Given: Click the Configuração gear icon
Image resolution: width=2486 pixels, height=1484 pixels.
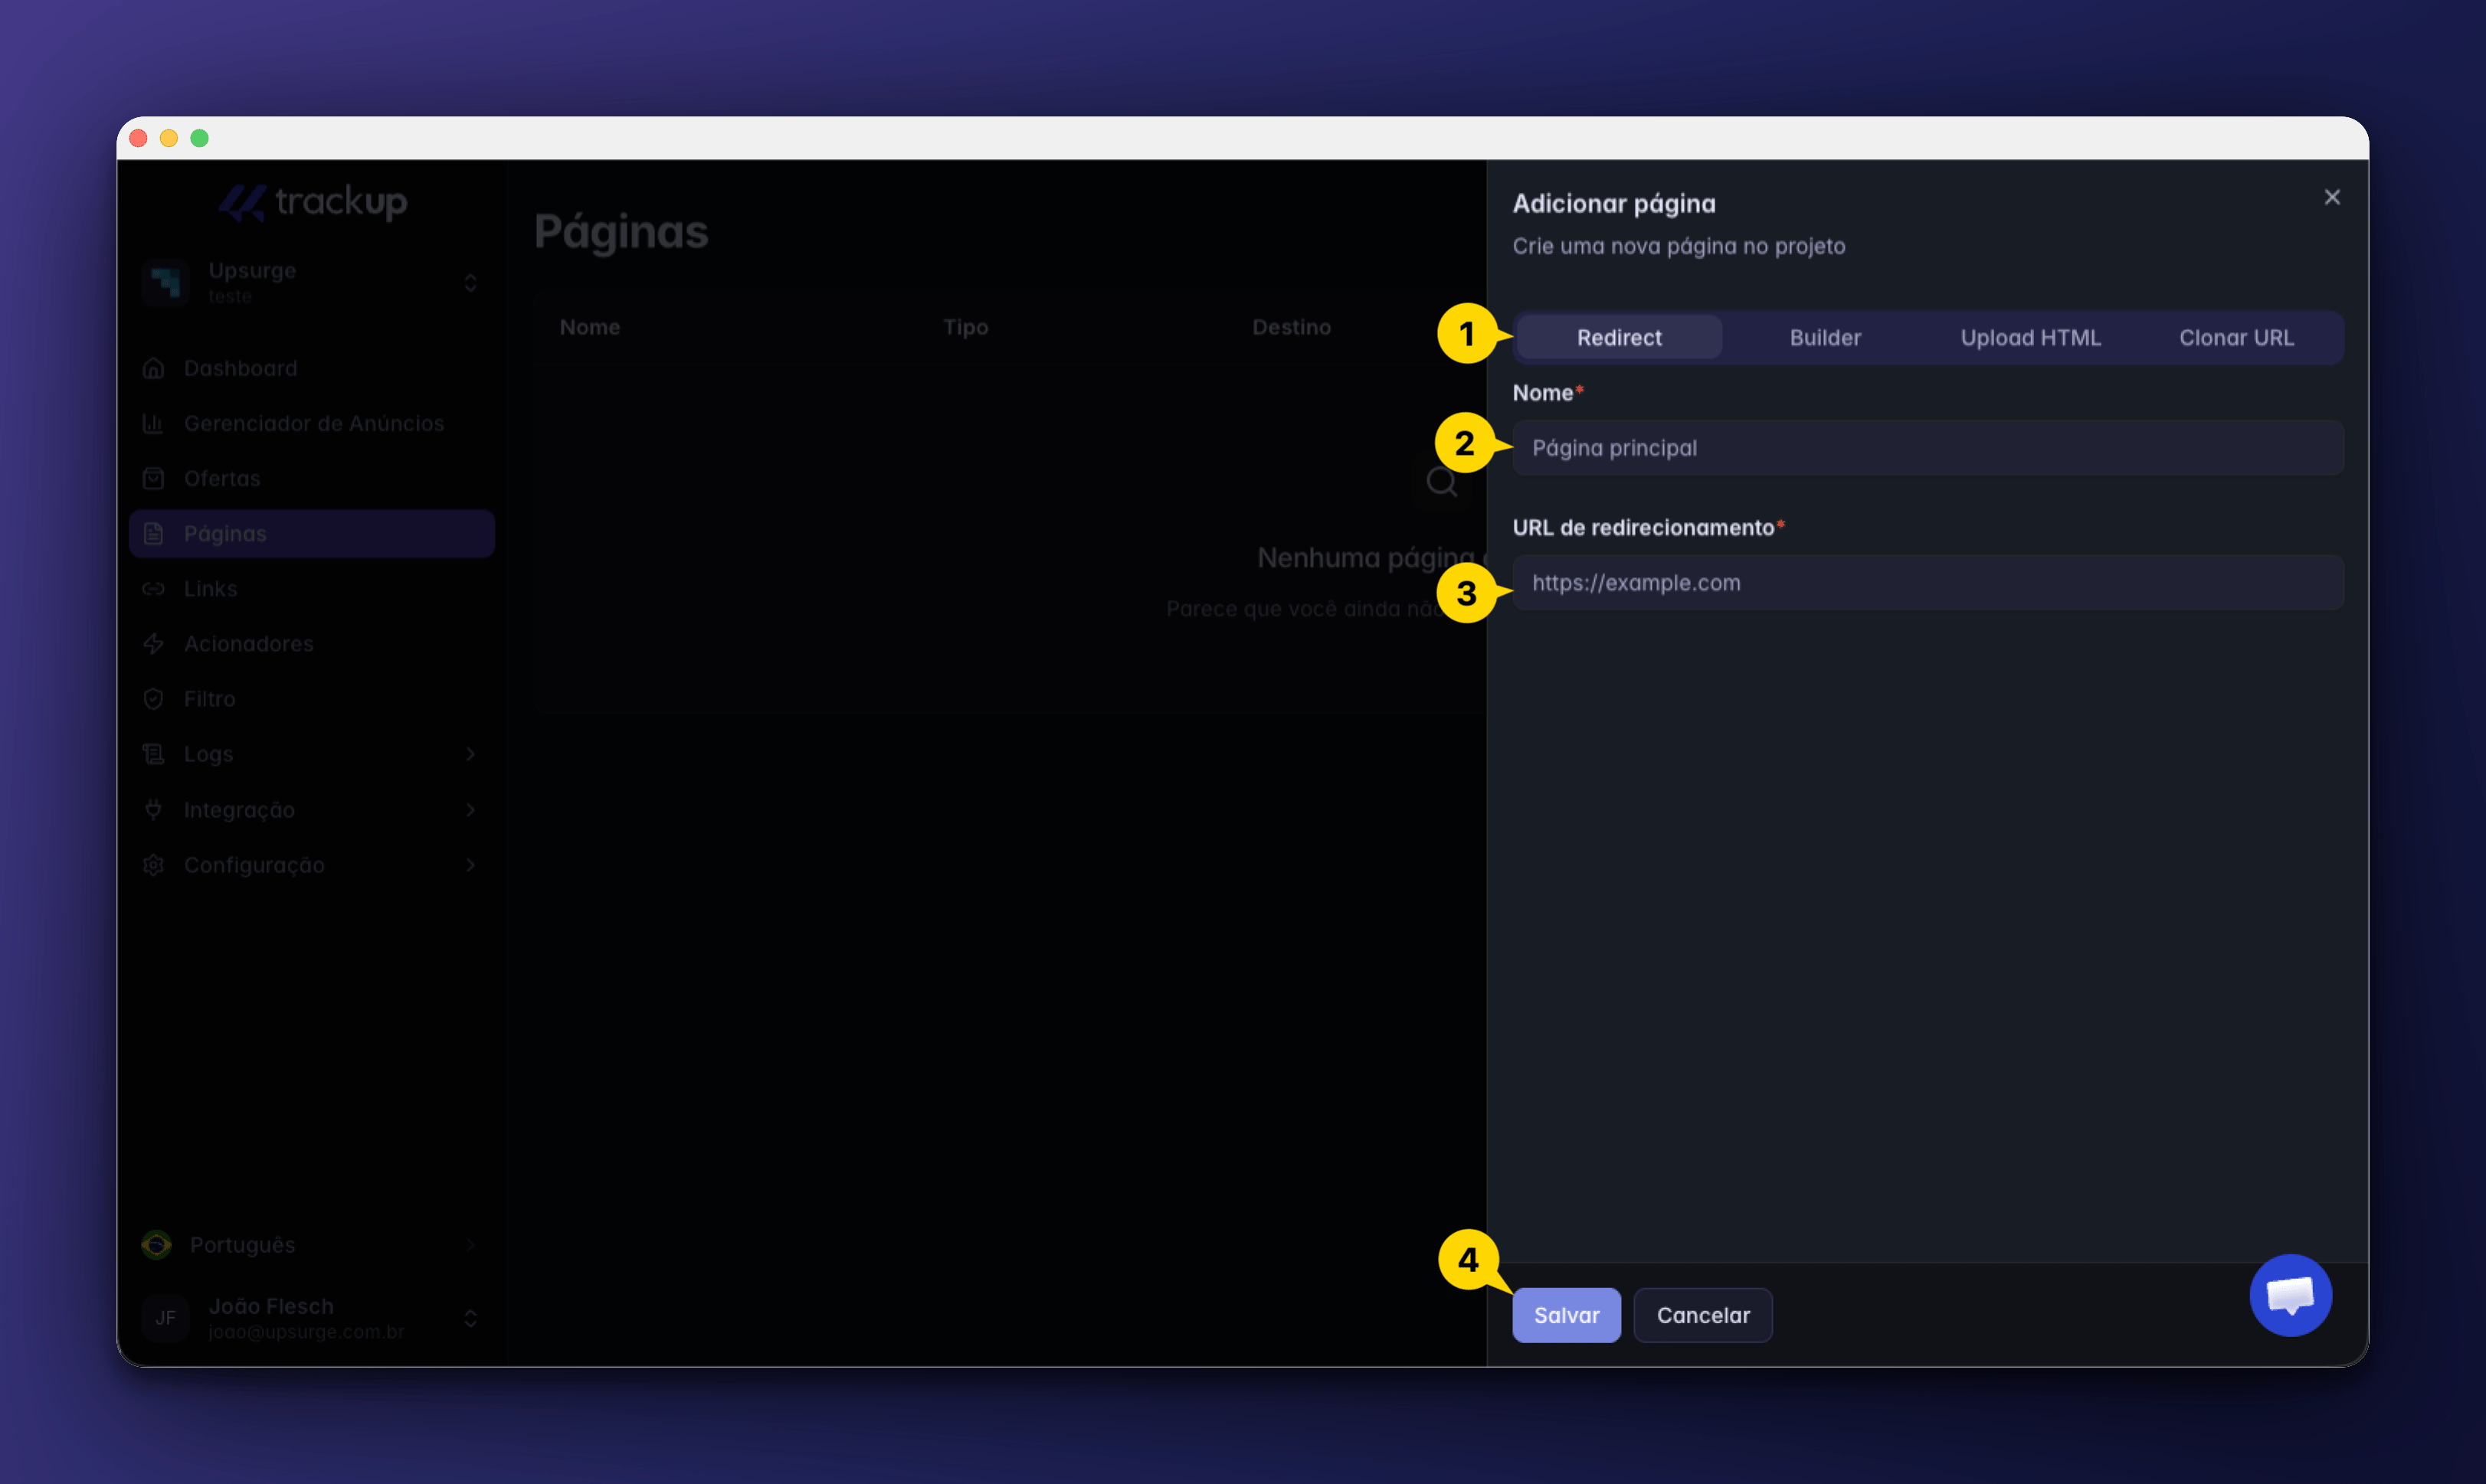Looking at the screenshot, I should click(x=153, y=864).
